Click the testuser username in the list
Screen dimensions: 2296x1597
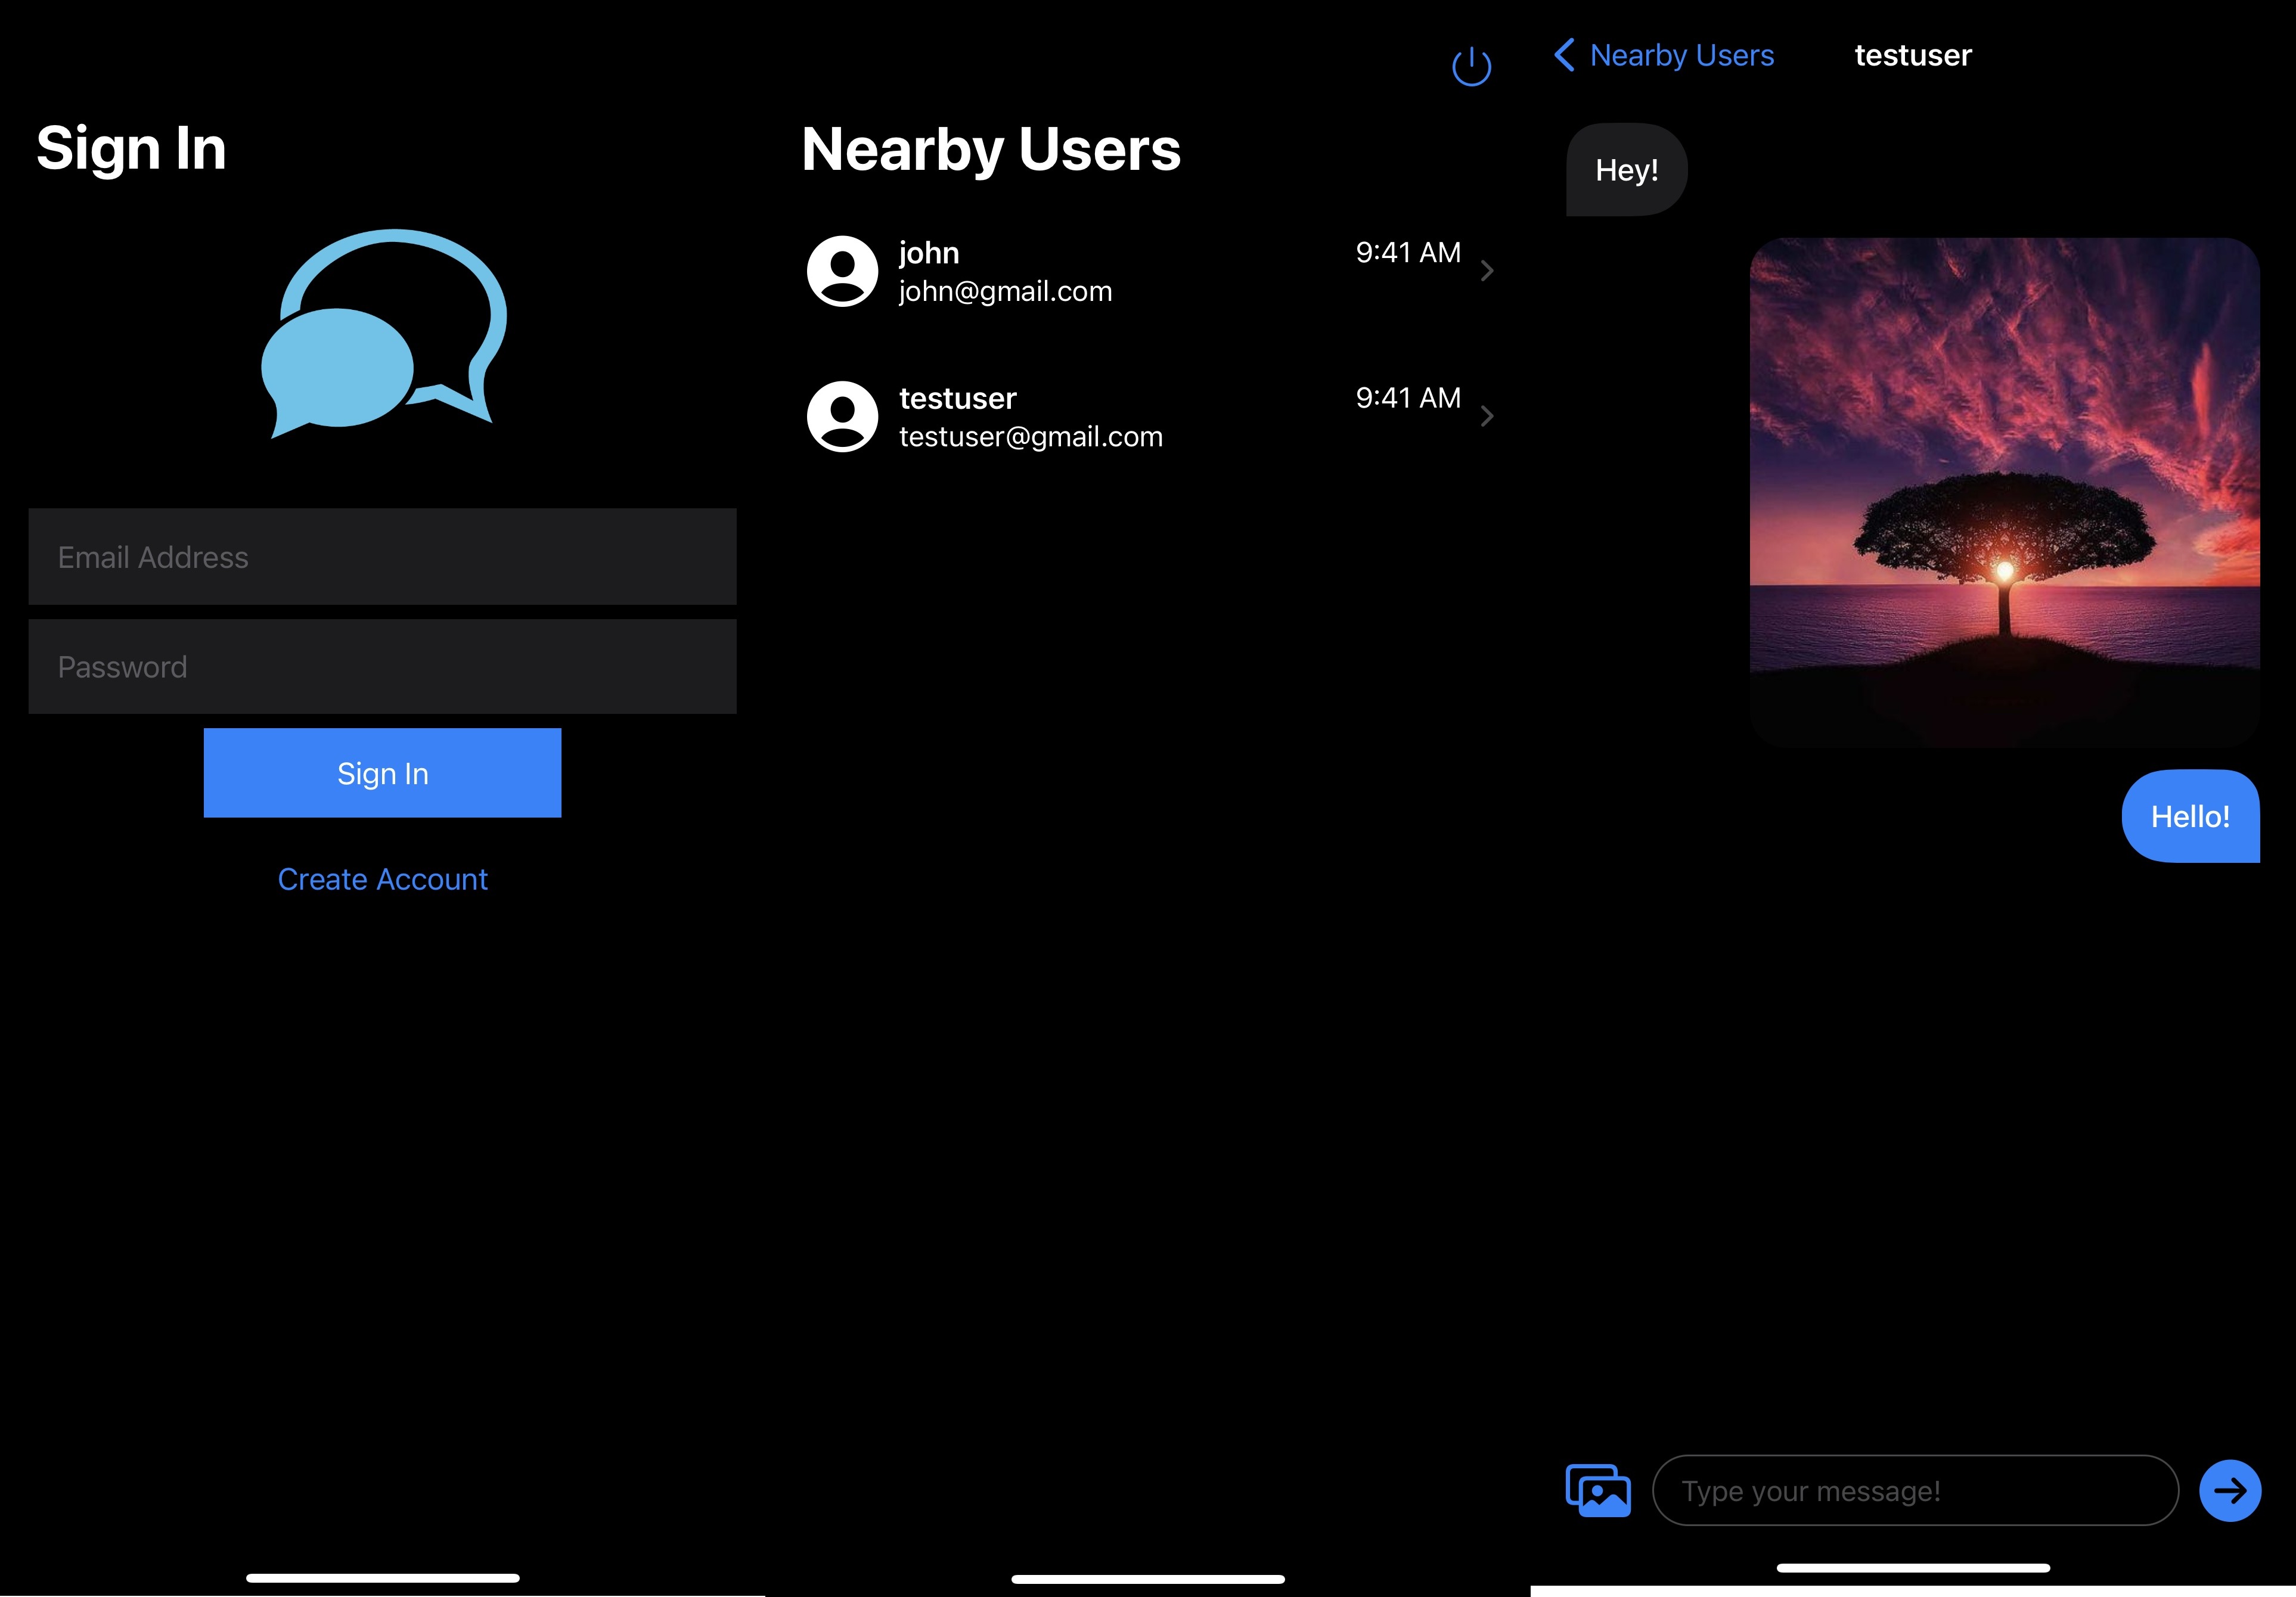tap(957, 398)
